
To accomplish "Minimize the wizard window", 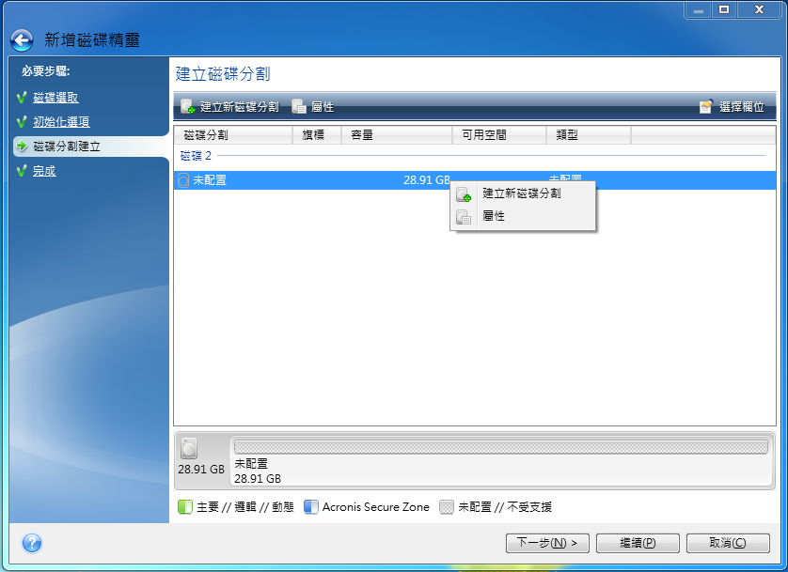I will (699, 9).
